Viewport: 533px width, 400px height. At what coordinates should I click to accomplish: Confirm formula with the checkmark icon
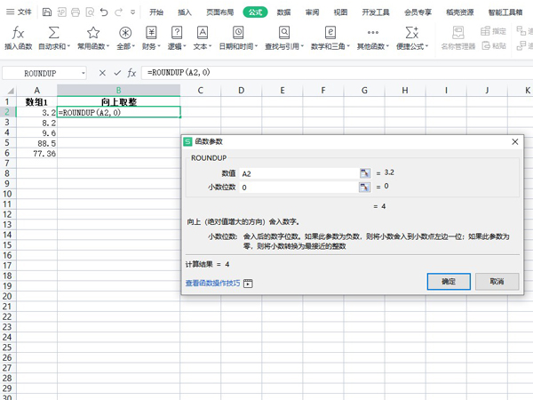coord(116,73)
